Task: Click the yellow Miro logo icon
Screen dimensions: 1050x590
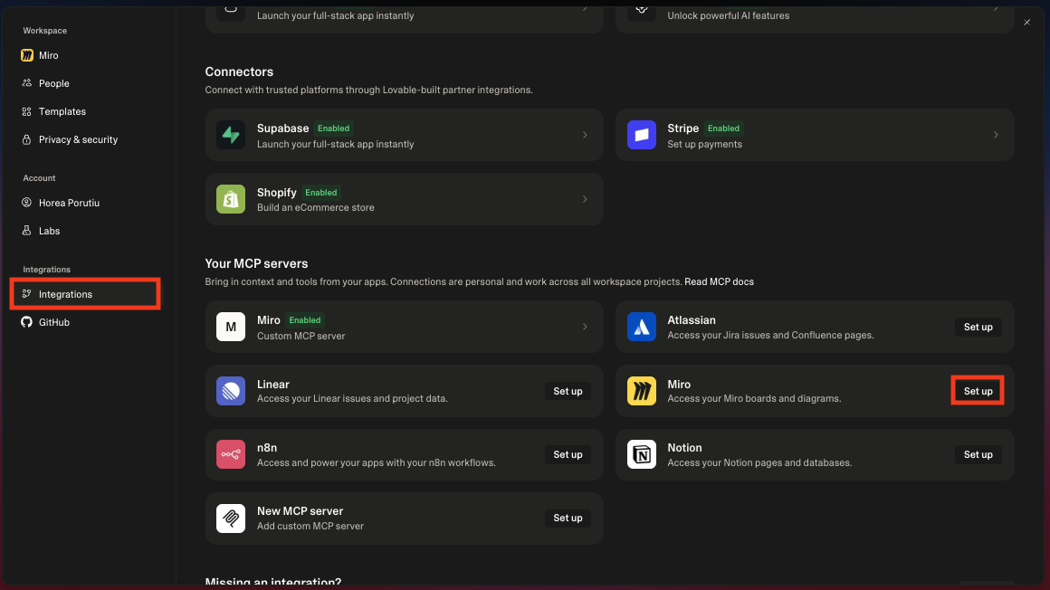Action: pos(642,391)
